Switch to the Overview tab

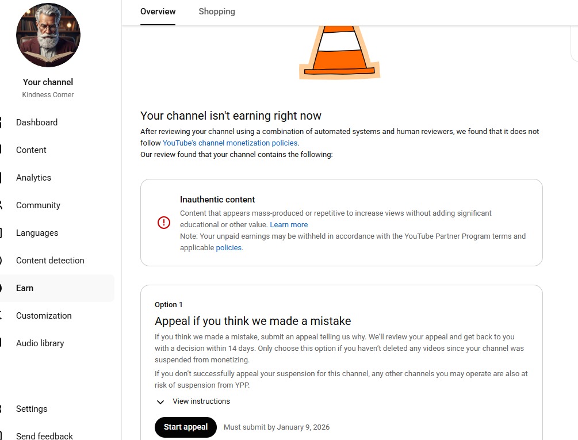coord(158,12)
